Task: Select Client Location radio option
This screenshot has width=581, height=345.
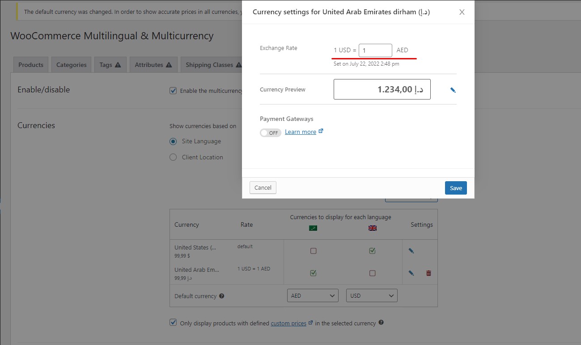Action: pos(173,157)
